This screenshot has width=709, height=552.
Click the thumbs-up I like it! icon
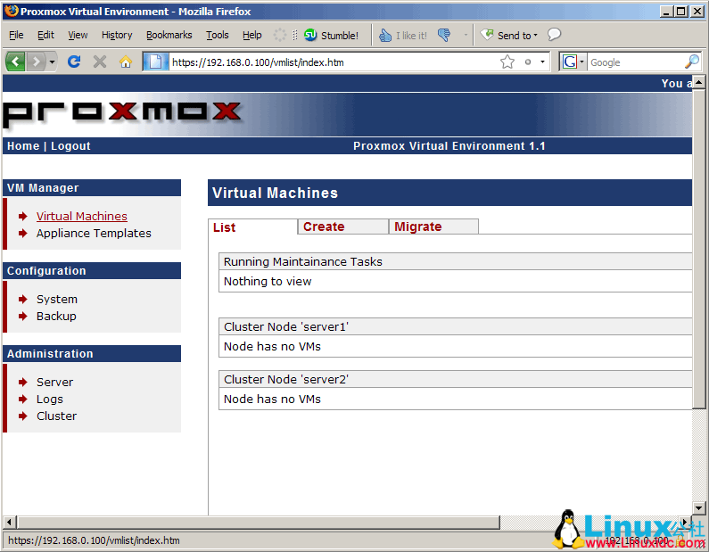click(x=385, y=36)
